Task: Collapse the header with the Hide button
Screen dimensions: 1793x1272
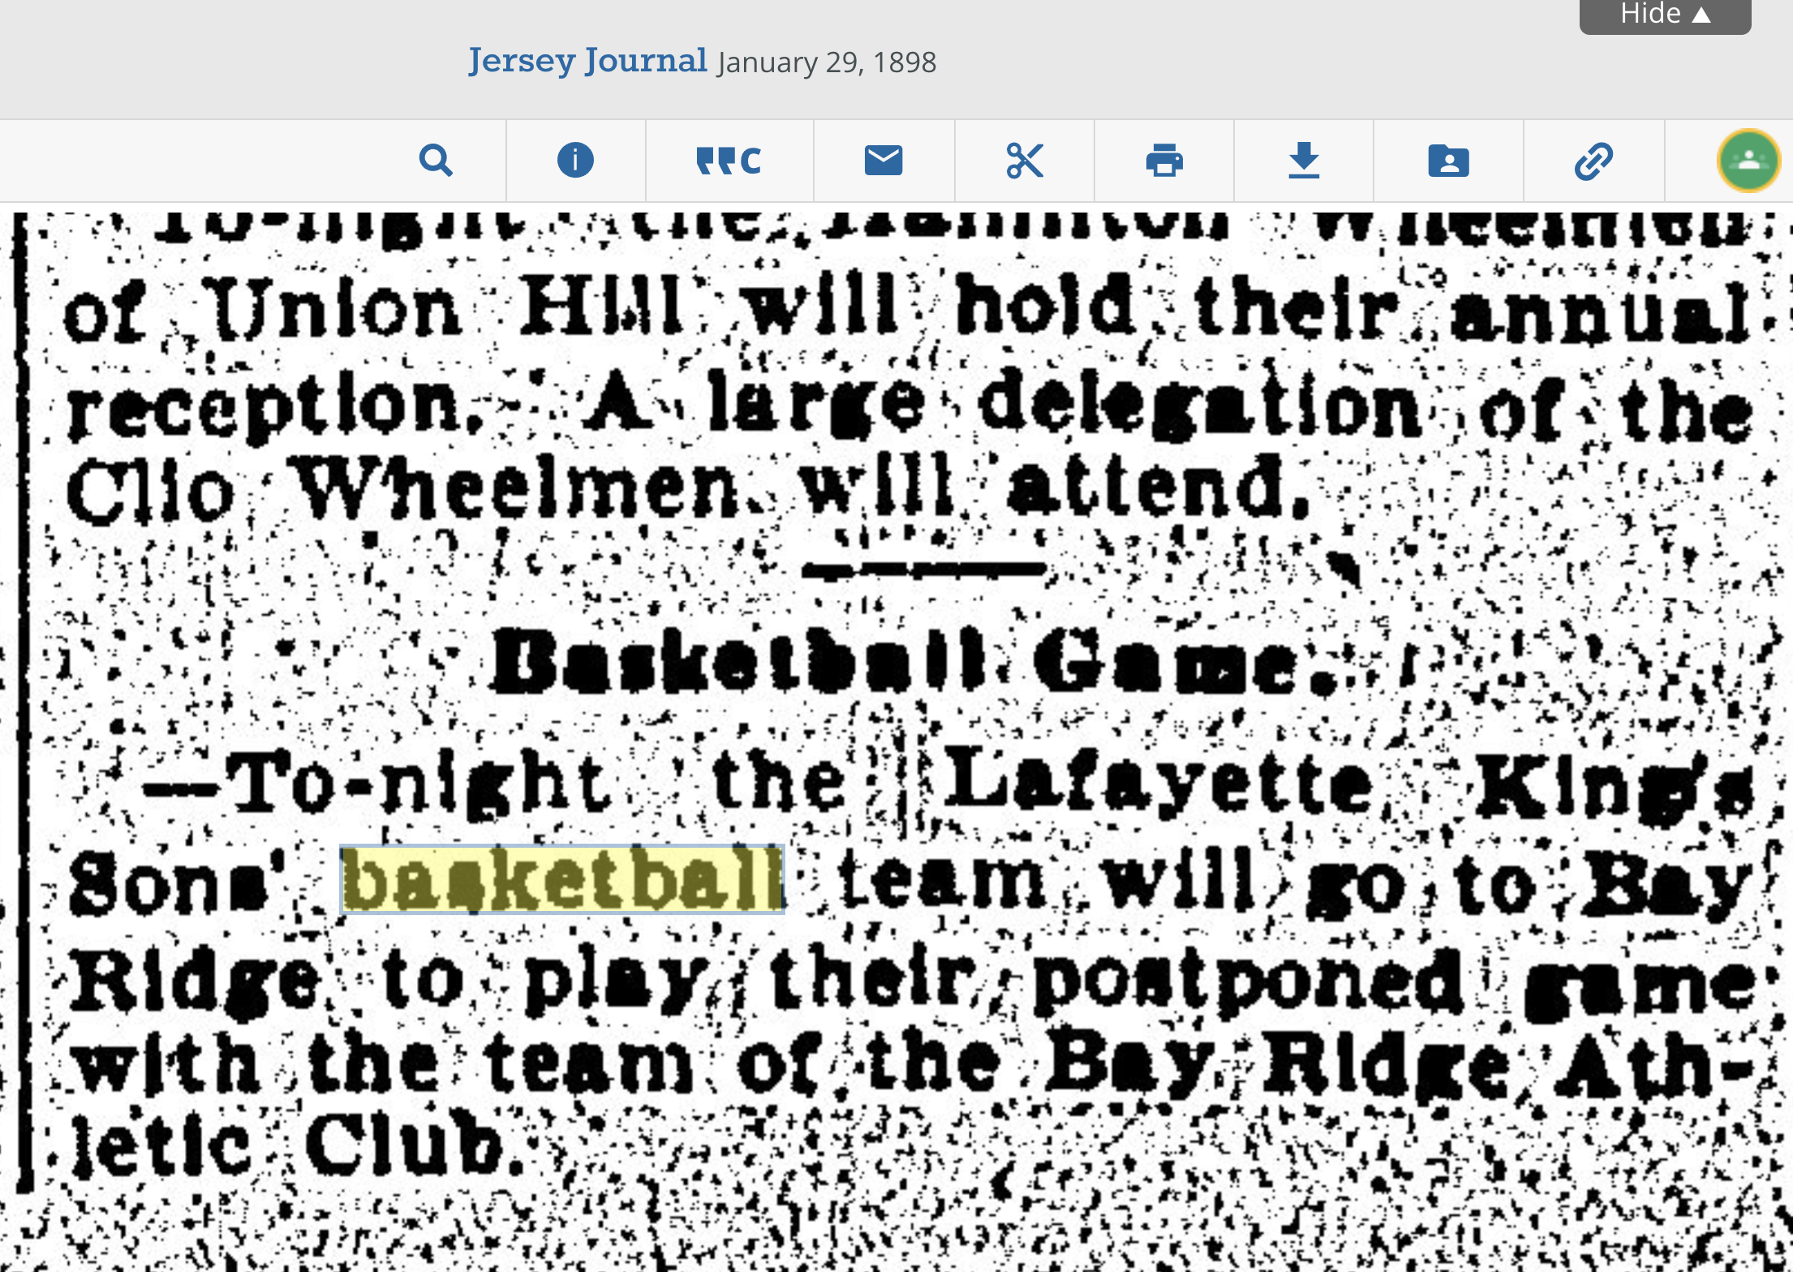Action: tap(1664, 15)
